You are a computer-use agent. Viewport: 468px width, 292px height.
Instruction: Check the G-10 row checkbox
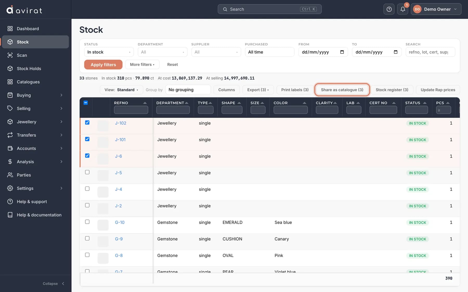87,222
